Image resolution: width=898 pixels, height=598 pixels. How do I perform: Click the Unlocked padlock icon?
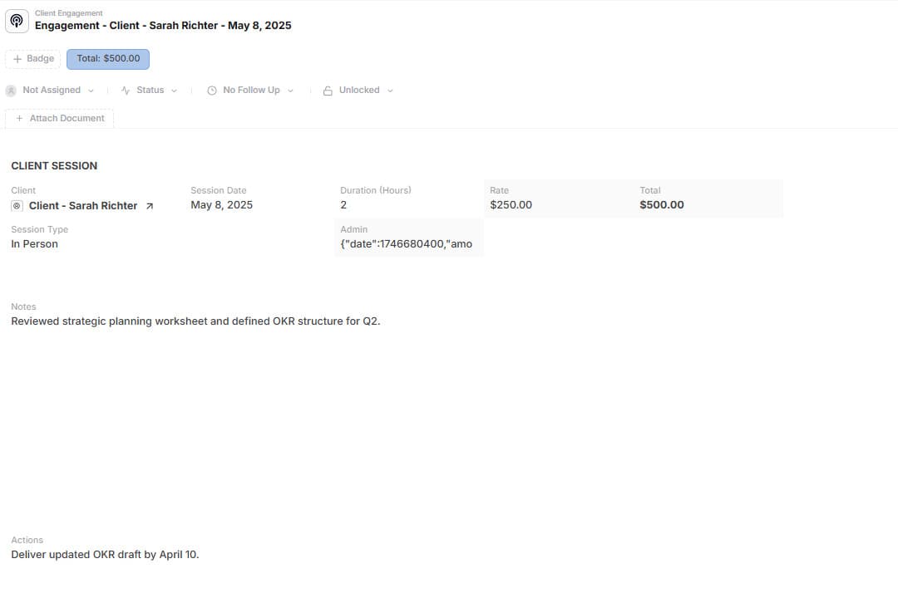click(x=328, y=91)
